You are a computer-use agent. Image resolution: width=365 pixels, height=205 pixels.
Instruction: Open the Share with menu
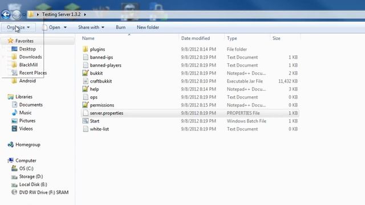click(x=91, y=27)
